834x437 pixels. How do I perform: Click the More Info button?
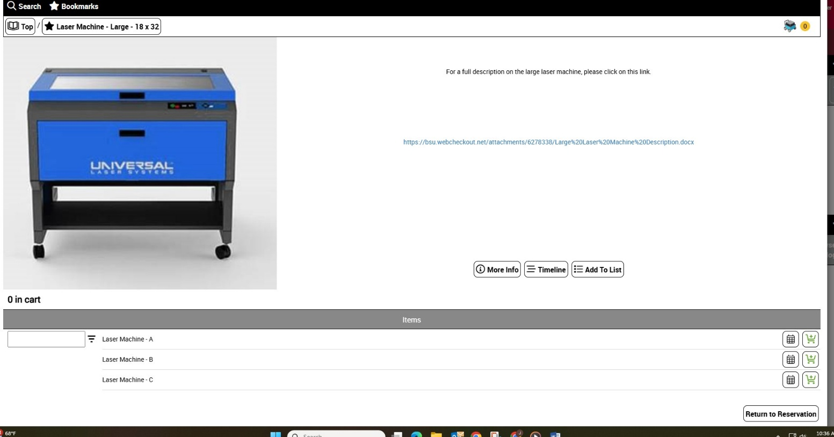tap(497, 270)
